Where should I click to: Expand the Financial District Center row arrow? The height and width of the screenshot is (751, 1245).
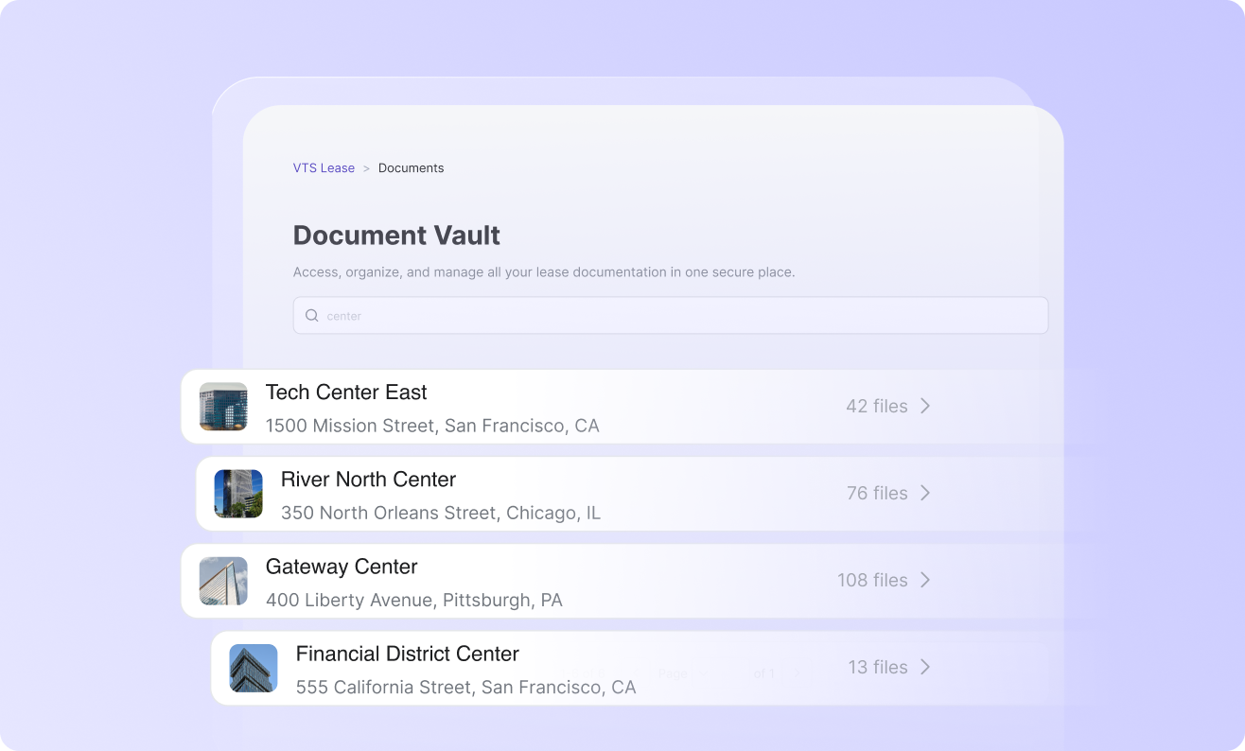925,667
